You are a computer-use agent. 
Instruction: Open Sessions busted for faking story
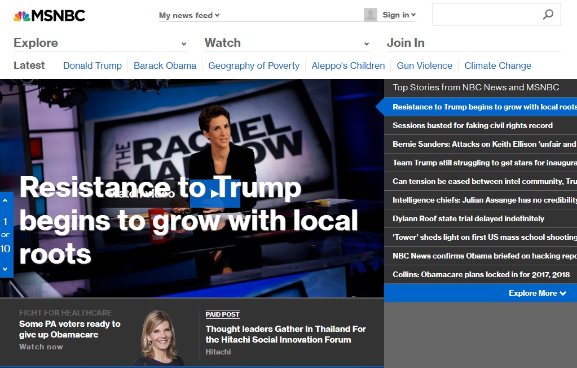pyautogui.click(x=481, y=125)
